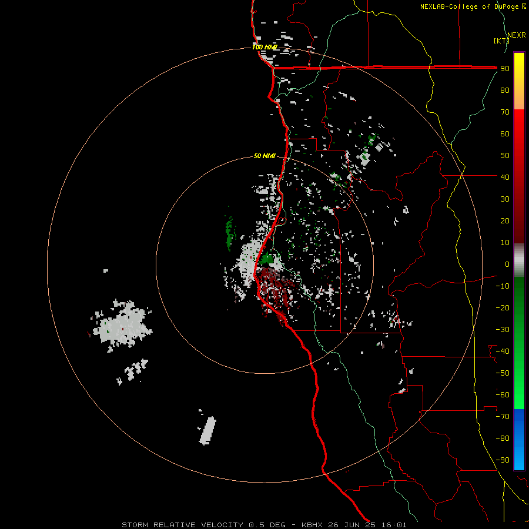Click the 80 value on velocity scale

point(505,90)
